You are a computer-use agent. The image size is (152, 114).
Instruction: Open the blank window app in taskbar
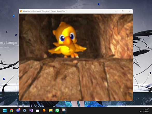point(38,110)
